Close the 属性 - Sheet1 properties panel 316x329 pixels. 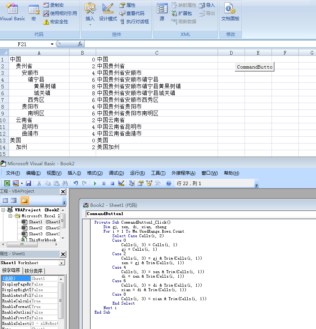point(63,254)
